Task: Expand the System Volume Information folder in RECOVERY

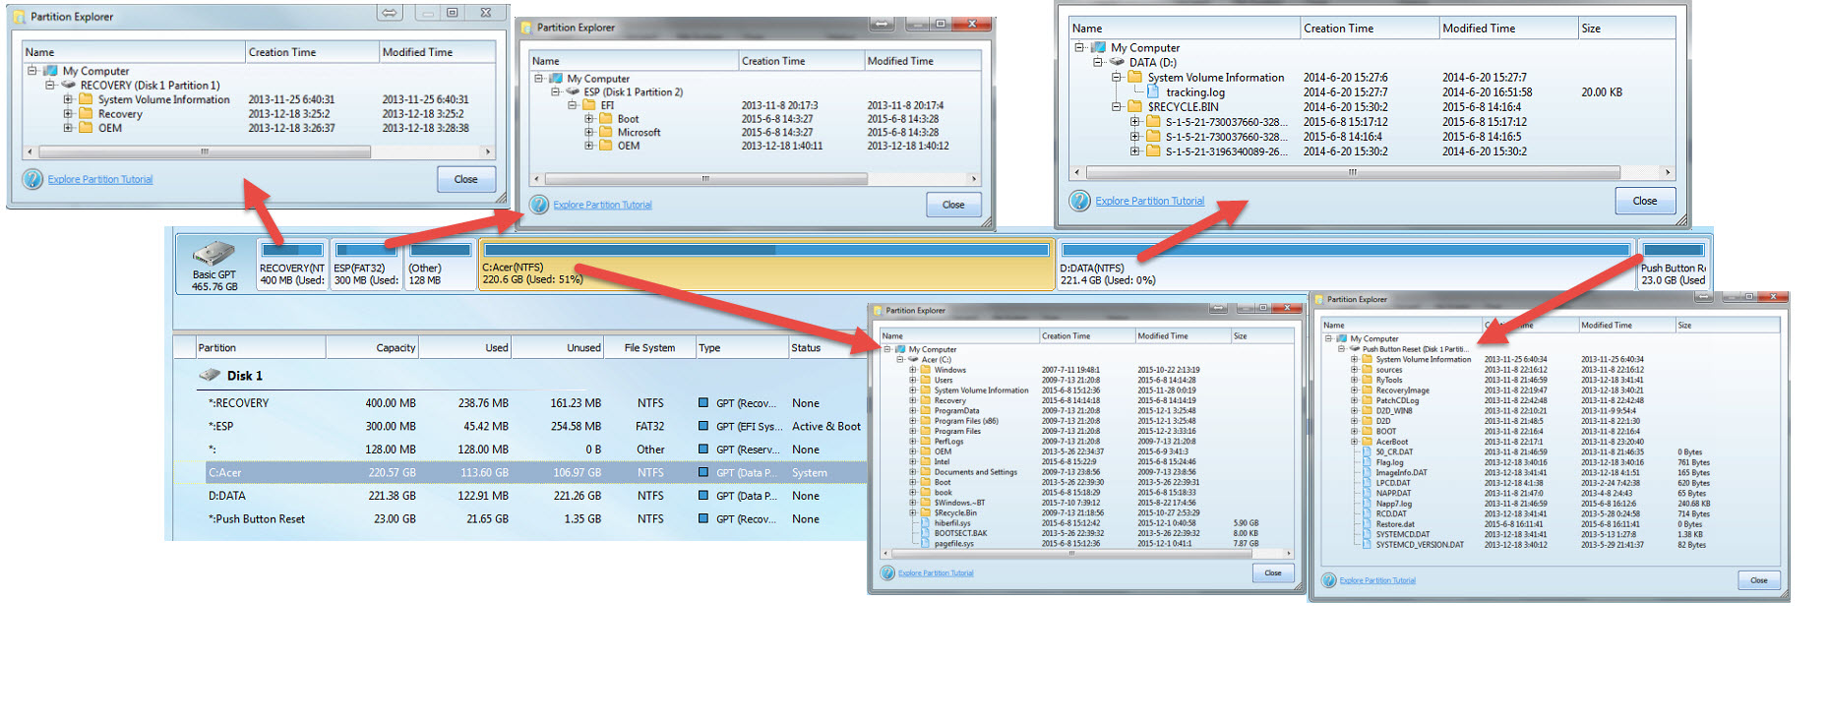Action: coord(68,99)
